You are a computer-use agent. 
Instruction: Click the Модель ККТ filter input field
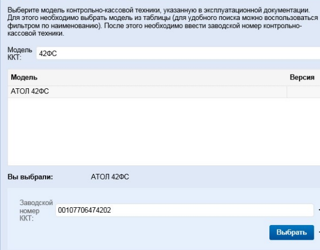coord(178,53)
